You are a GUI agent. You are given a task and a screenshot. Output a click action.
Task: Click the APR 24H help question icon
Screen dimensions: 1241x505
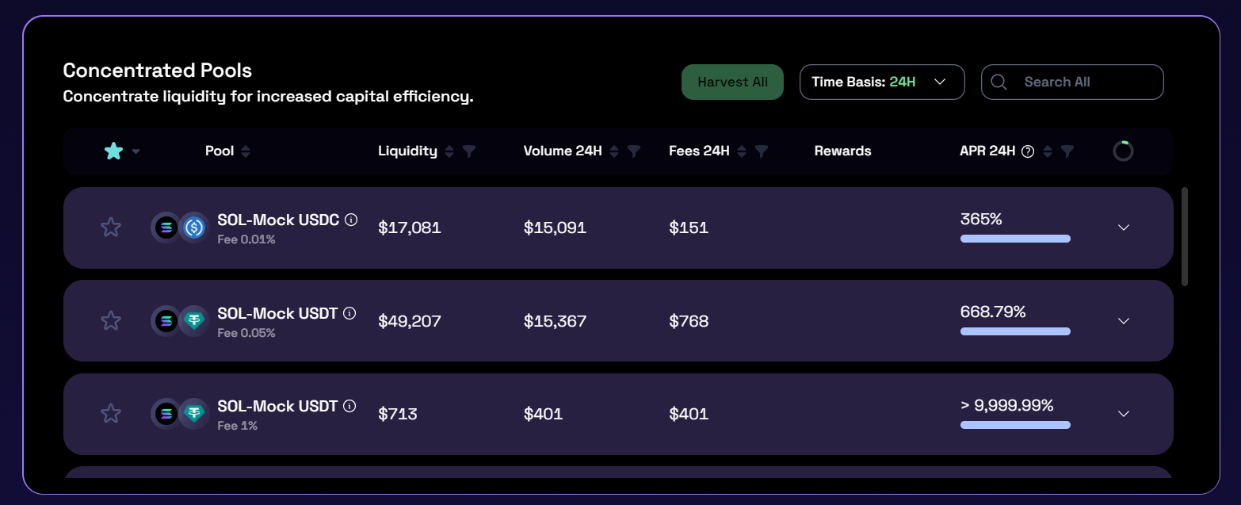1028,151
